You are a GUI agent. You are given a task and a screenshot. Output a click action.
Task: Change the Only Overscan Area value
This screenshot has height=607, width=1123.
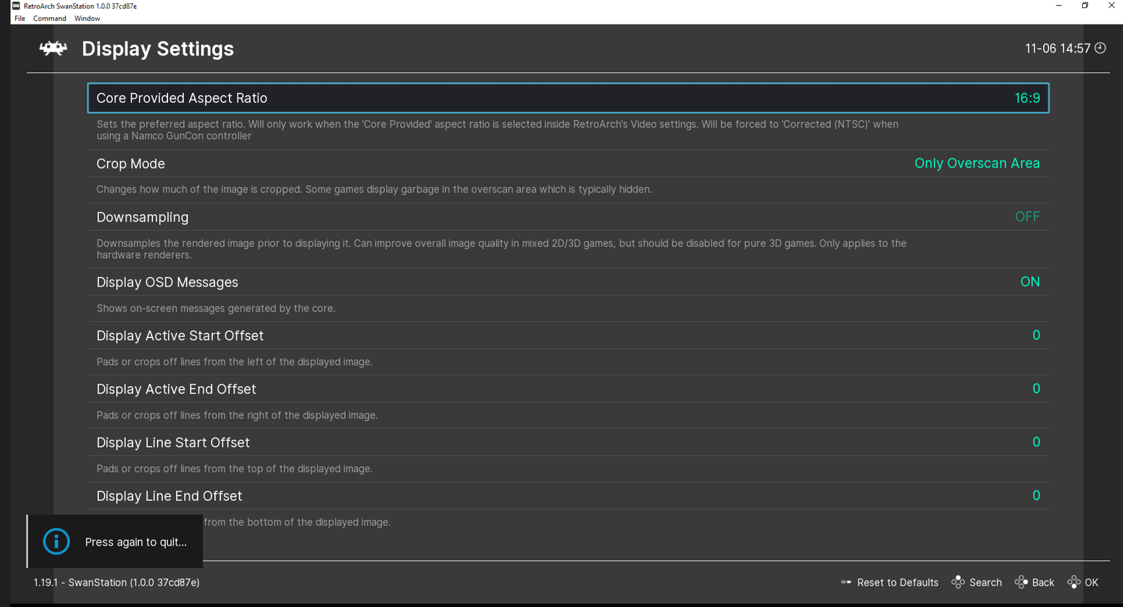point(977,163)
